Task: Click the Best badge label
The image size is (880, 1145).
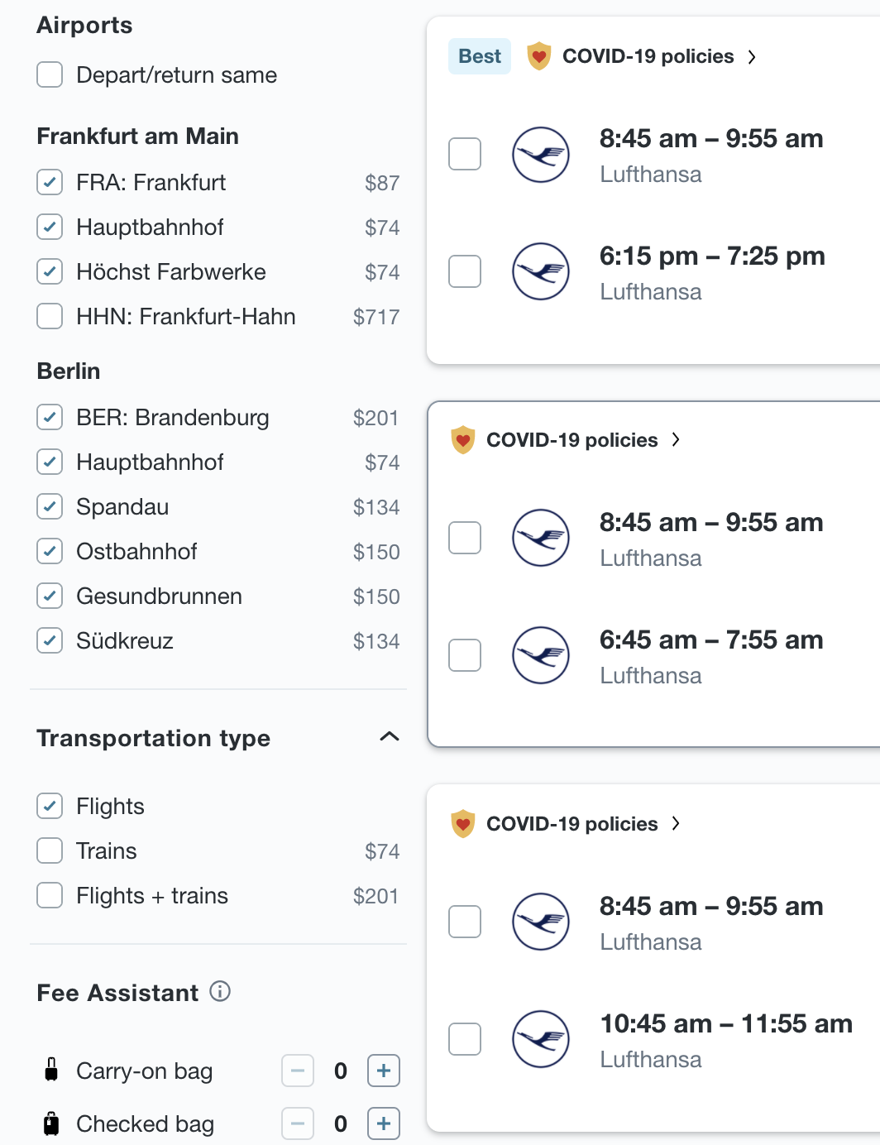Action: (480, 56)
